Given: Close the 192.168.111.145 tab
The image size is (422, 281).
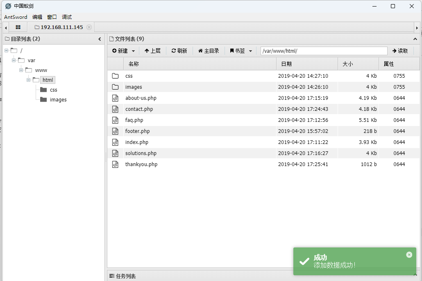Looking at the screenshot, I should coord(89,27).
